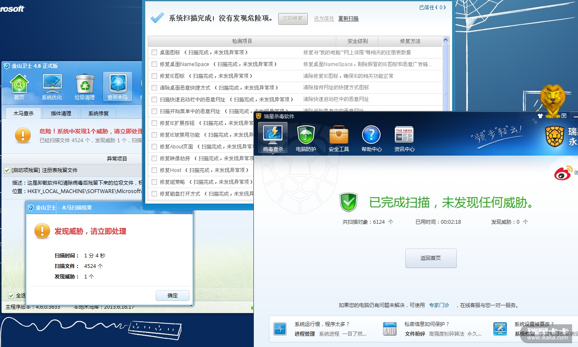This screenshot has height=347, width=578.
Task: Open the 系统修复 tab in 金山卫士
Action: coord(99,113)
